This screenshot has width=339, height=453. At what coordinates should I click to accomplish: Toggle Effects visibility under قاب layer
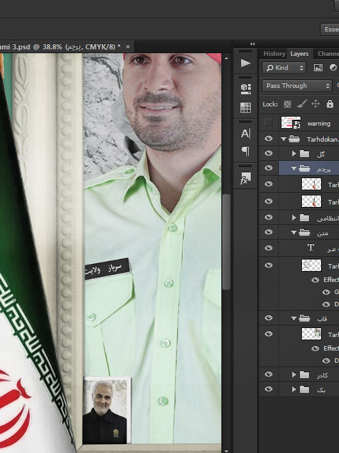pyautogui.click(x=315, y=349)
